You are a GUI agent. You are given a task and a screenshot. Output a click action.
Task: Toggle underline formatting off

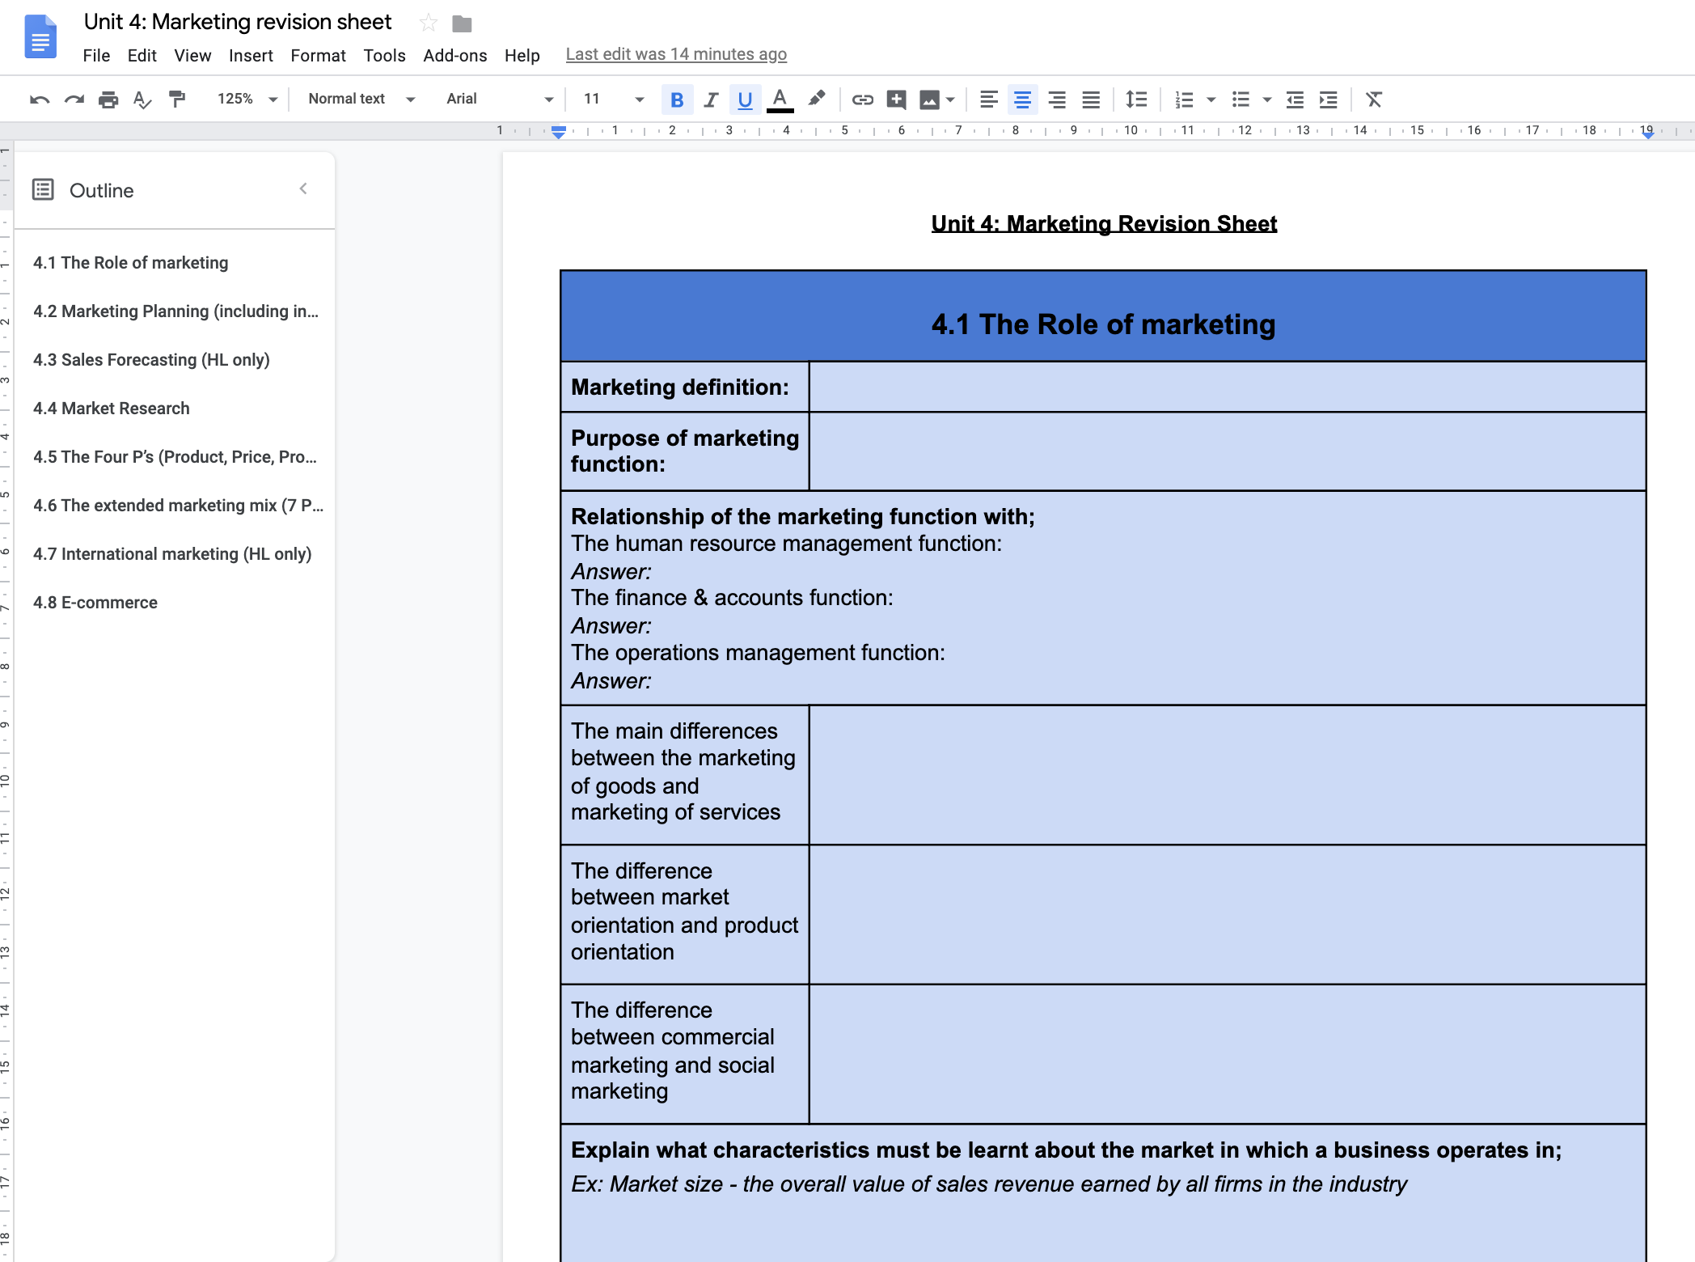coord(745,100)
